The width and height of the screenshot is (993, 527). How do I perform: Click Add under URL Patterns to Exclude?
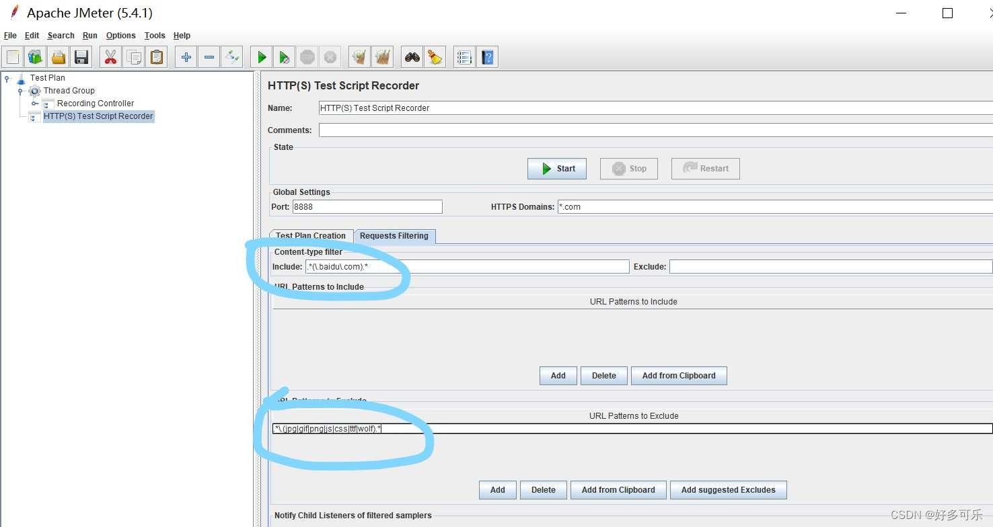click(498, 490)
